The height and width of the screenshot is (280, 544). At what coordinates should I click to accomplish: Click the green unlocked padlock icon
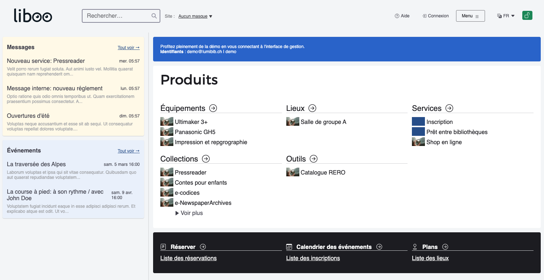pos(527,15)
